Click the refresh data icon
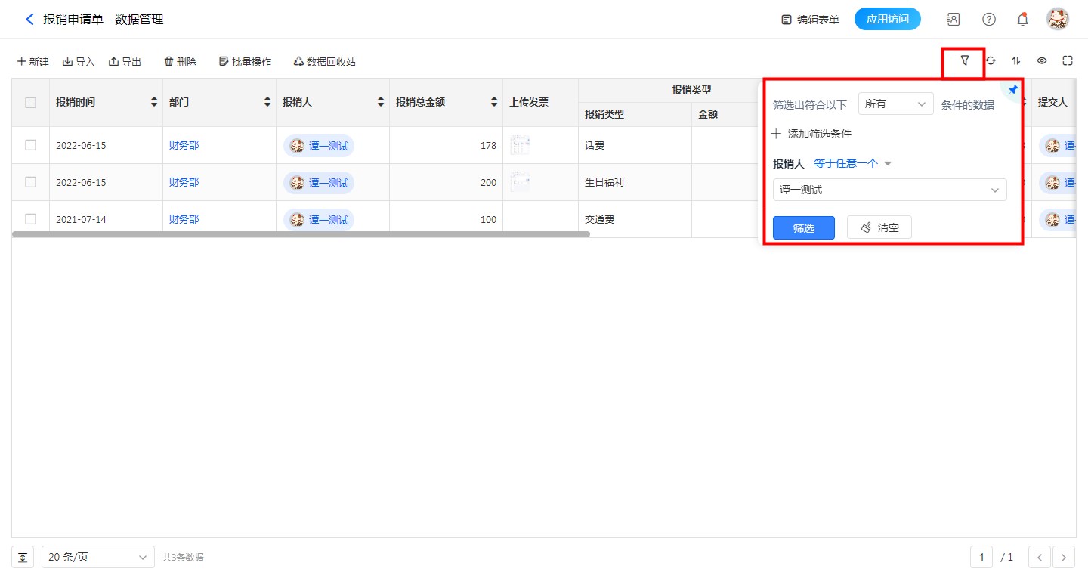This screenshot has width=1088, height=572. [991, 61]
